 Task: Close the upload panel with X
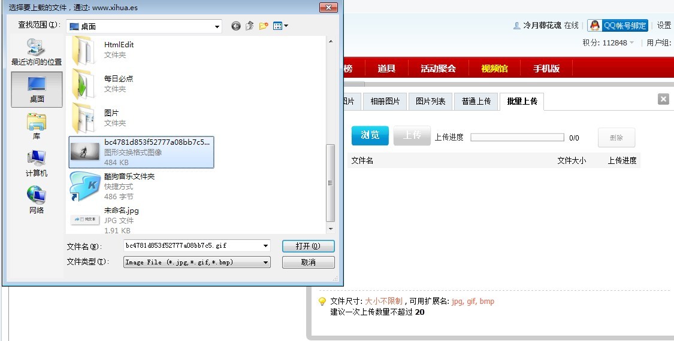pos(663,99)
